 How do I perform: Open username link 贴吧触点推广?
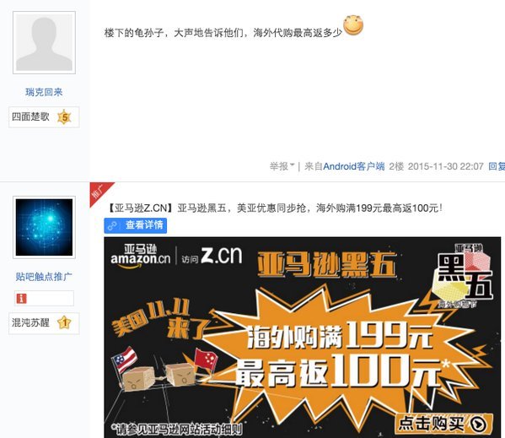44,277
